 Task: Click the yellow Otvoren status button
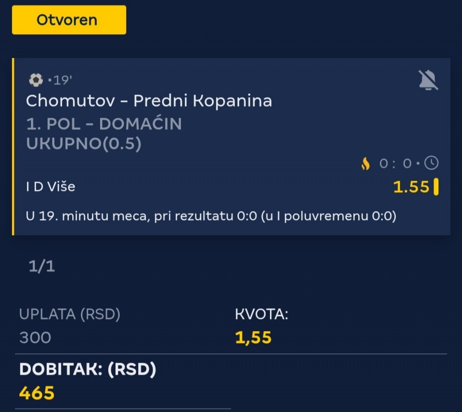pos(69,20)
